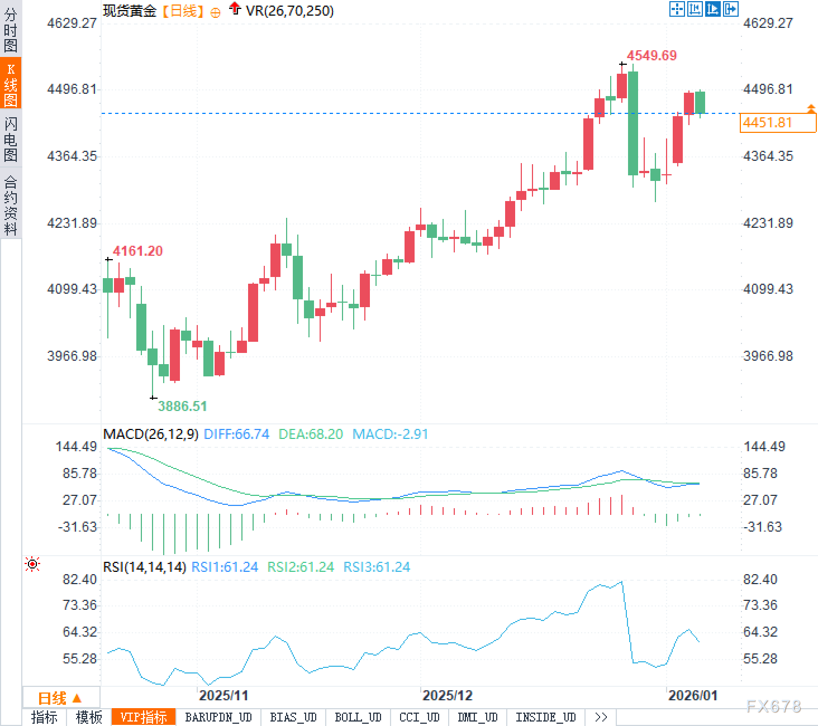Click the 指标 tab at the bottom
The image size is (818, 726).
[x=44, y=717]
